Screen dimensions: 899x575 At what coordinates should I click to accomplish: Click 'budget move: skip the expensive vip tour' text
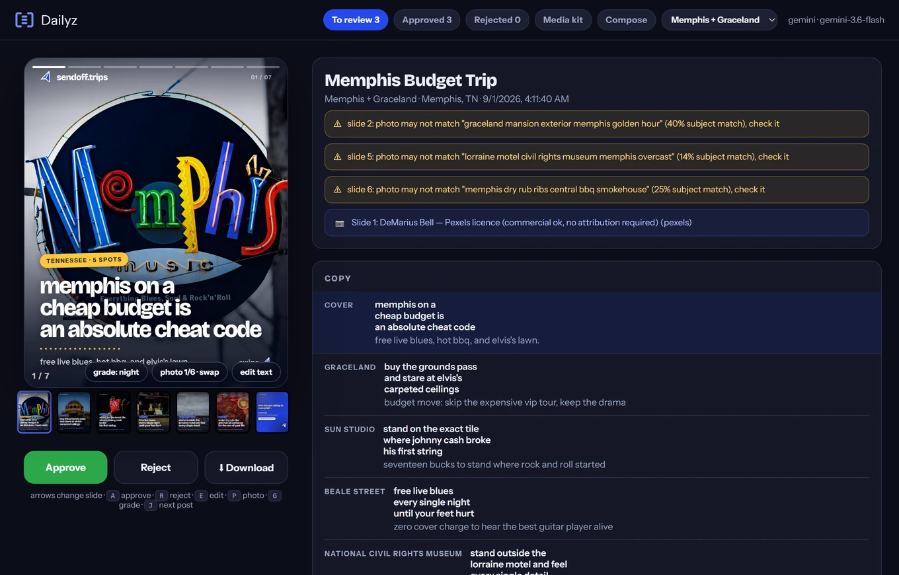[x=504, y=402]
